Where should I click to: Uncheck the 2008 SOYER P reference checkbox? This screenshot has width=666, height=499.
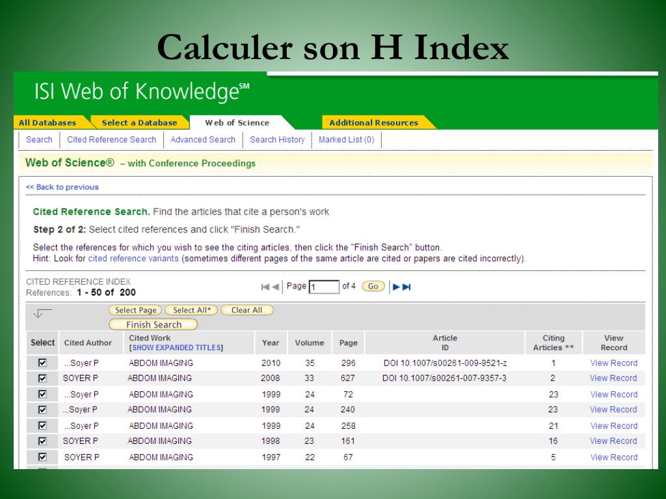point(42,378)
